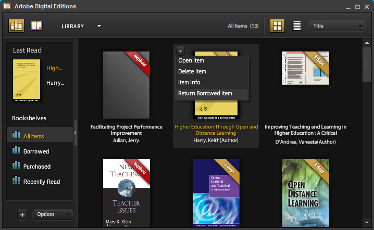Select Open Distance Learning book cover

click(306, 193)
